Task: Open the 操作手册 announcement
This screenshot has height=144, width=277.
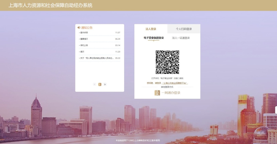Action: (x=84, y=33)
